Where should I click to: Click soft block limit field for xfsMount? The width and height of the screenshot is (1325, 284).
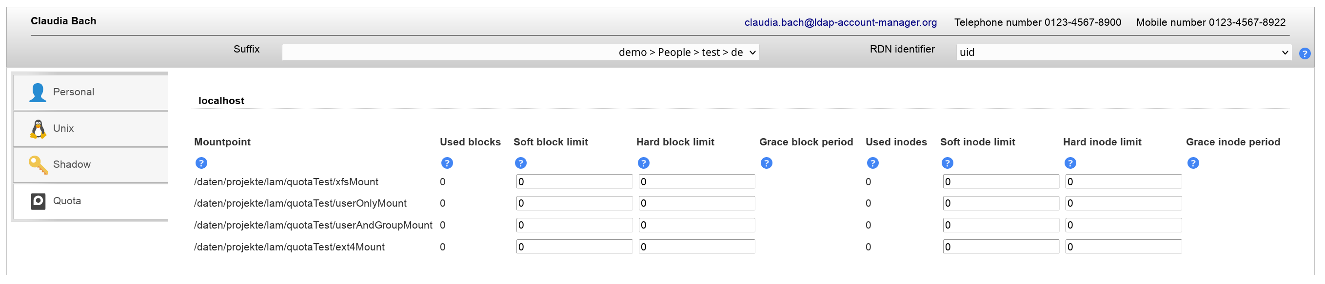click(x=574, y=182)
